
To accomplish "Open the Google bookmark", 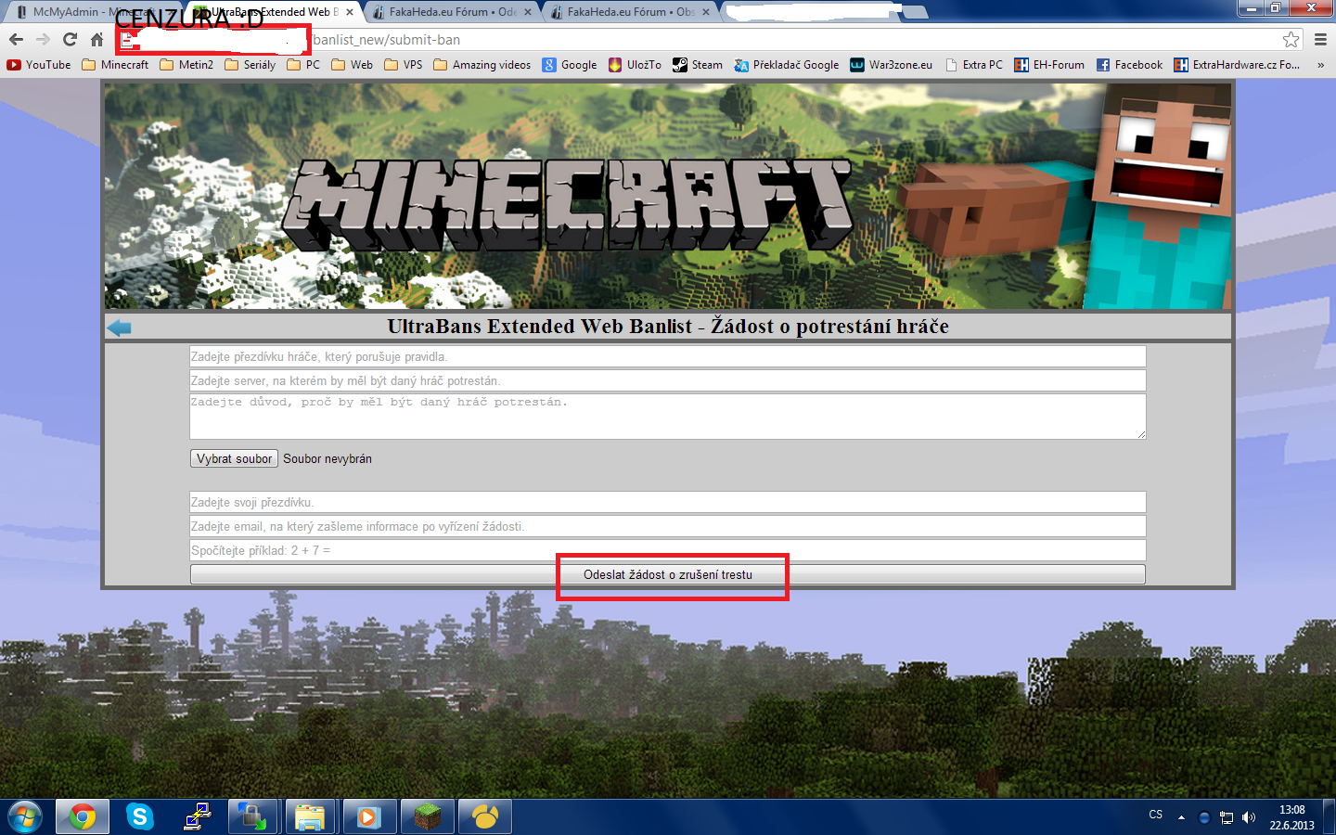I will tap(570, 65).
